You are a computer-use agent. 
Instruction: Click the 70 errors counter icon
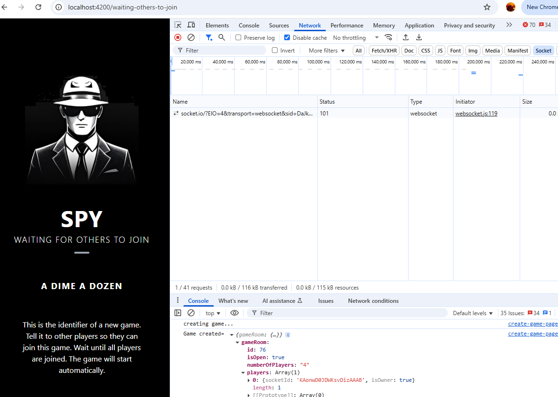click(x=529, y=25)
